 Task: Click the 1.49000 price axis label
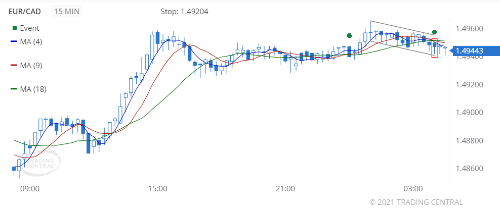(x=470, y=113)
